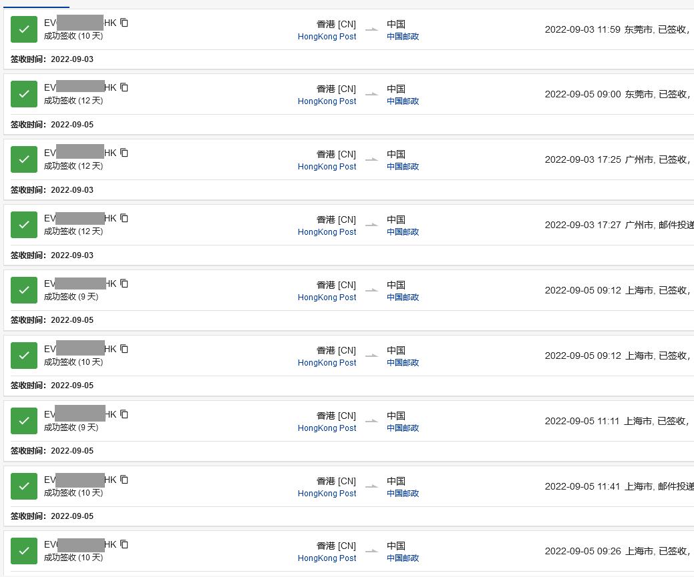The image size is (694, 577).
Task: Copy tracking number for the 11:59 东莞市 delivery
Action: point(124,23)
